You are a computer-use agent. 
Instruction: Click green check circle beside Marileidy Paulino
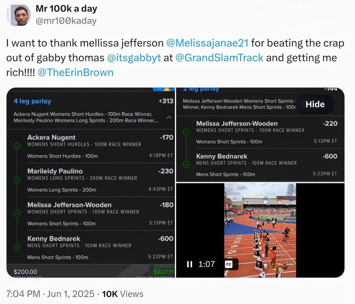(x=17, y=180)
